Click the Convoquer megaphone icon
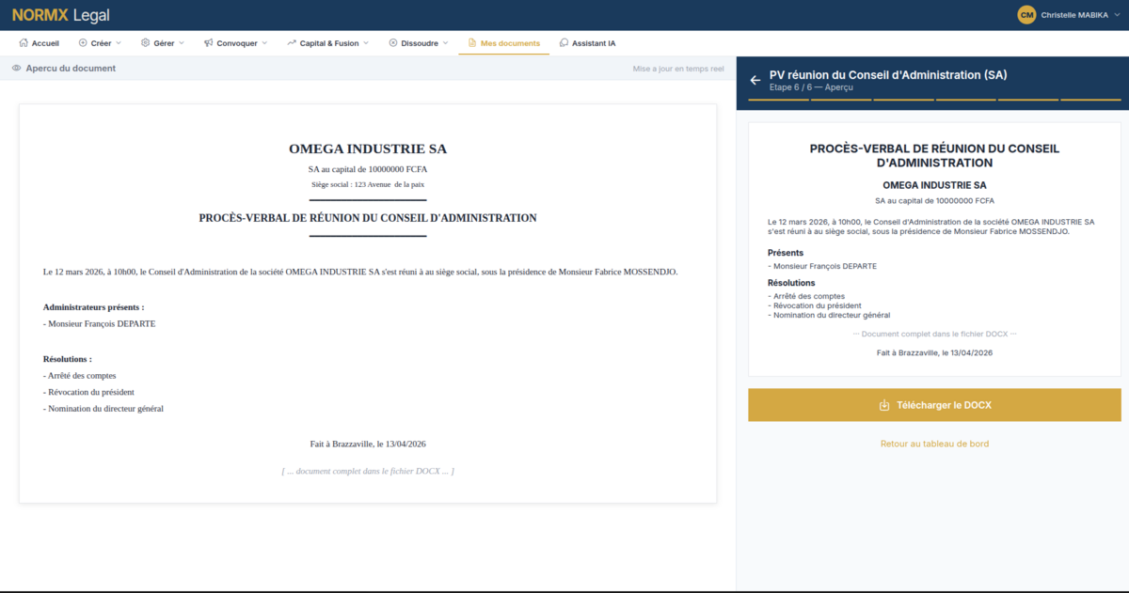 click(x=208, y=43)
